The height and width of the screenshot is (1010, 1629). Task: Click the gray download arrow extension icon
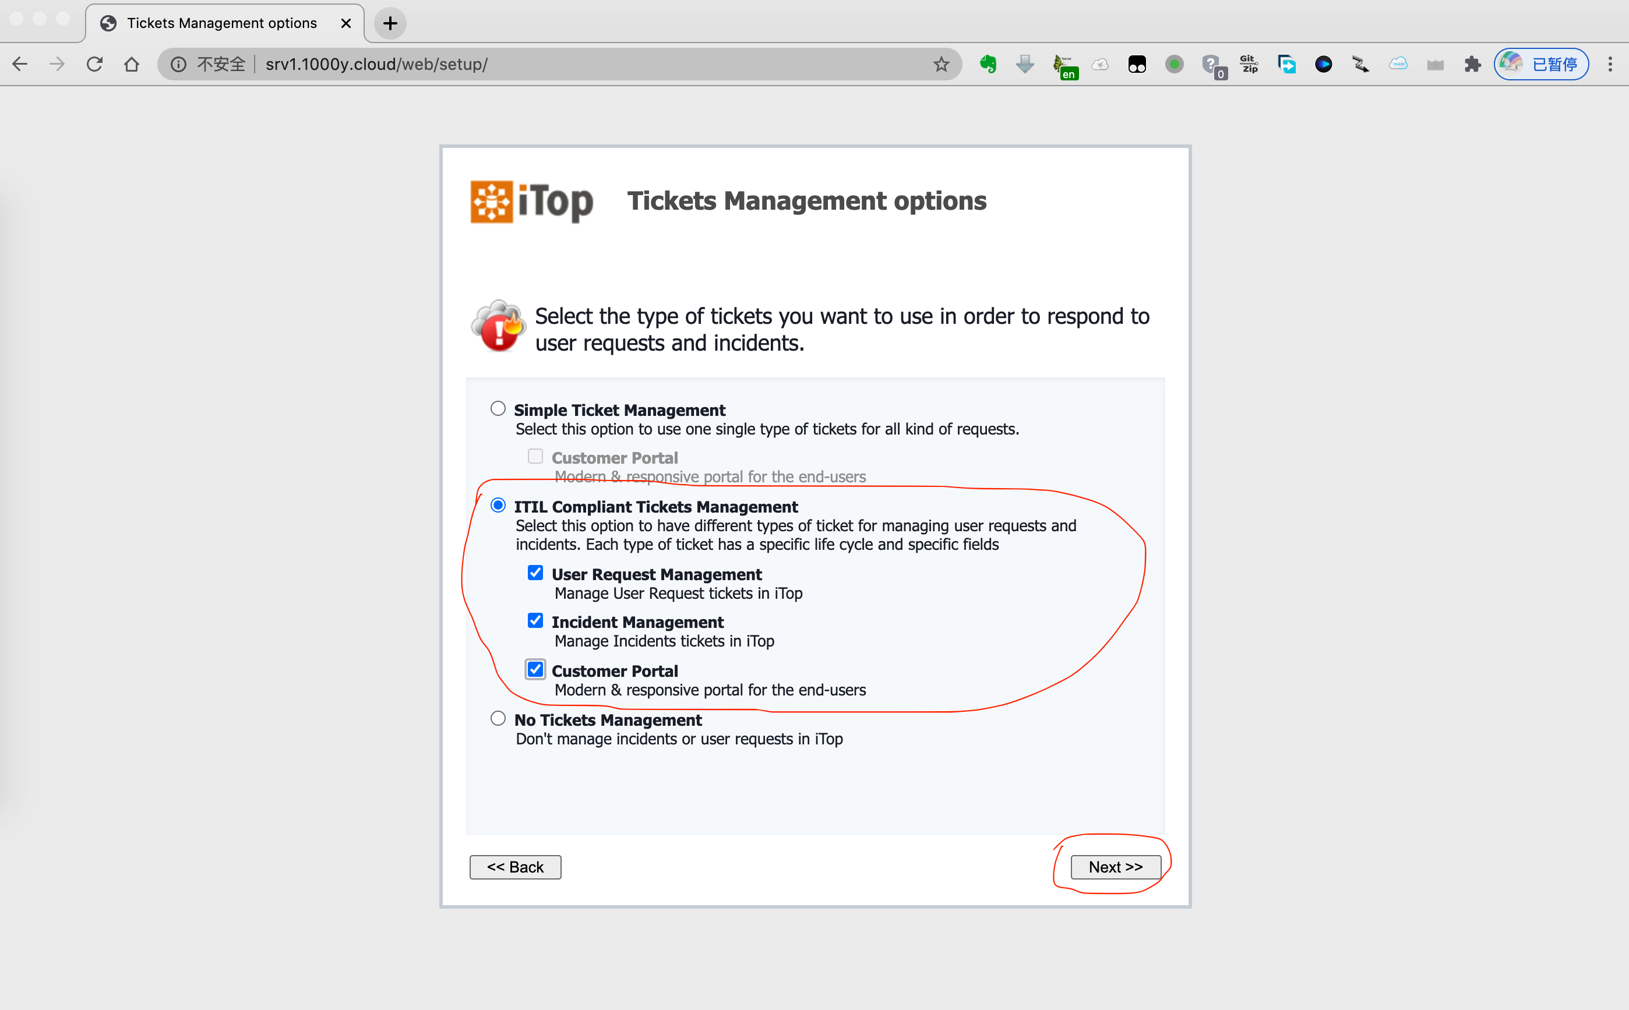[1025, 64]
